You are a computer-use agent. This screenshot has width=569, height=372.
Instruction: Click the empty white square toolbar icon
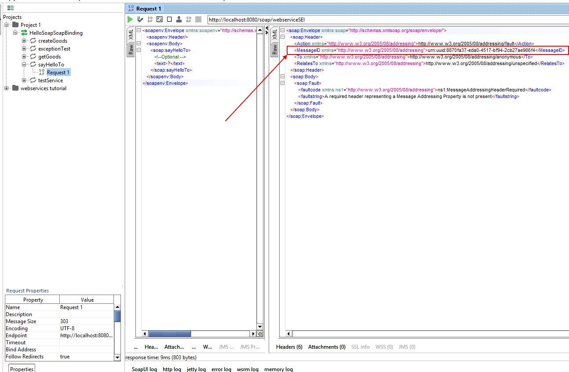[x=169, y=19]
